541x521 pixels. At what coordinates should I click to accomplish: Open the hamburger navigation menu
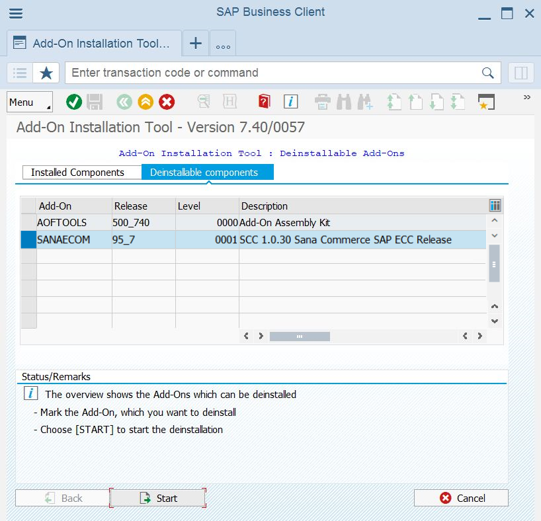(x=16, y=13)
